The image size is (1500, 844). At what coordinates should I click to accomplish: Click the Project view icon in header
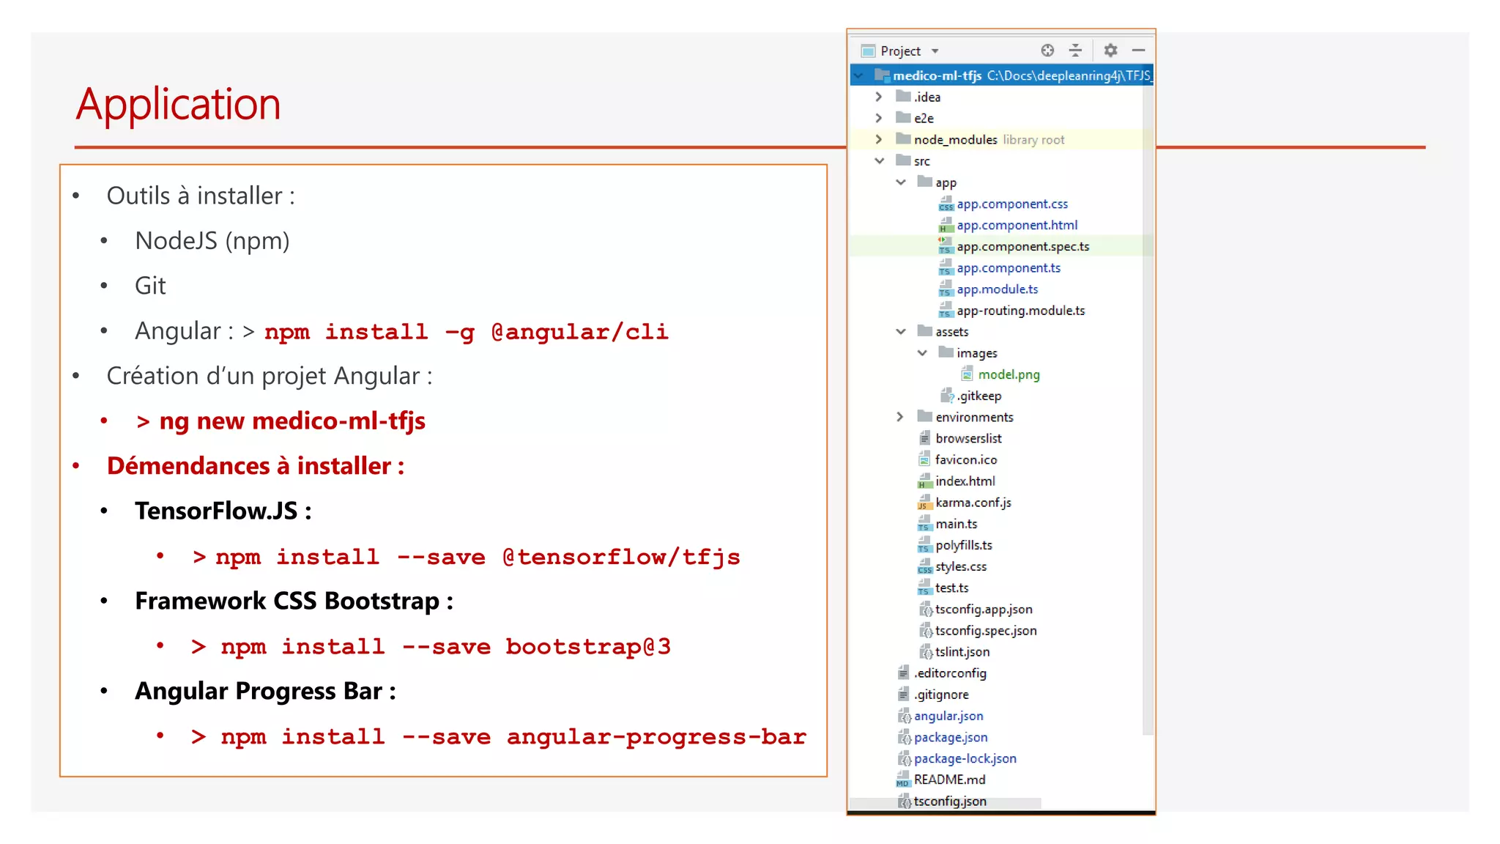[x=869, y=51]
